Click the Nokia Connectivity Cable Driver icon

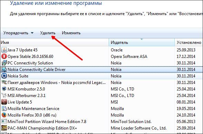pos(4,70)
